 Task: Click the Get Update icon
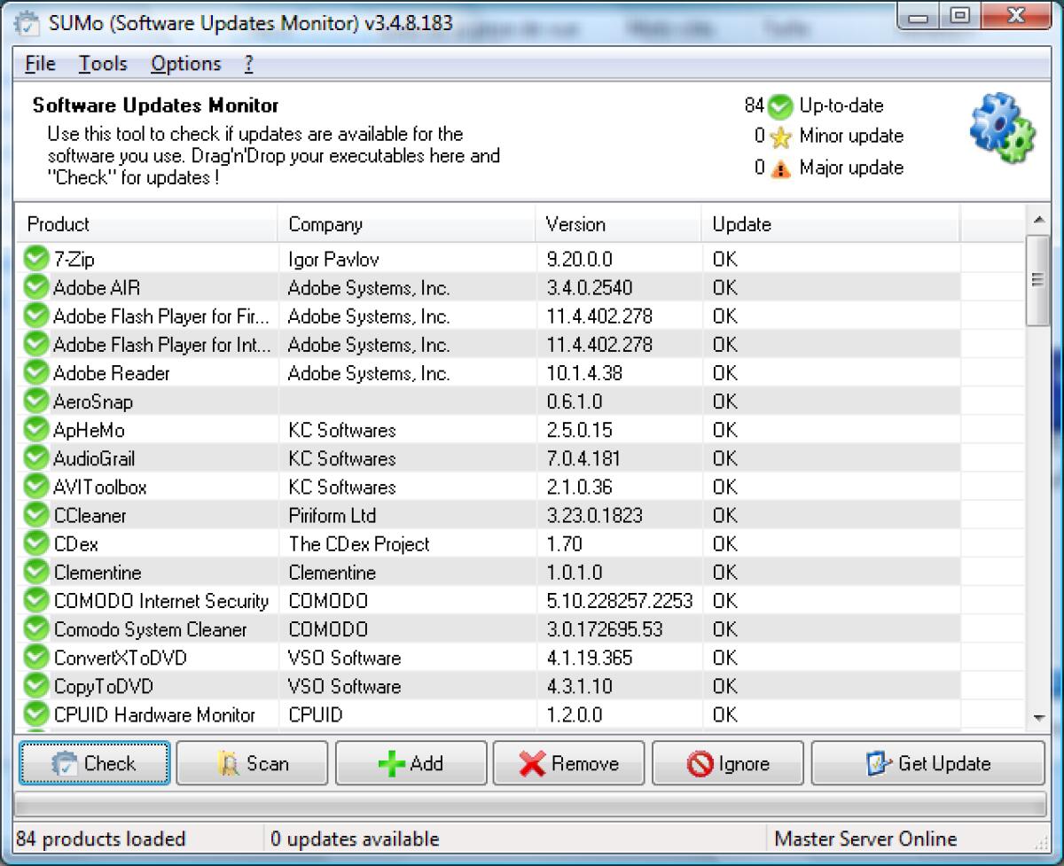(878, 762)
